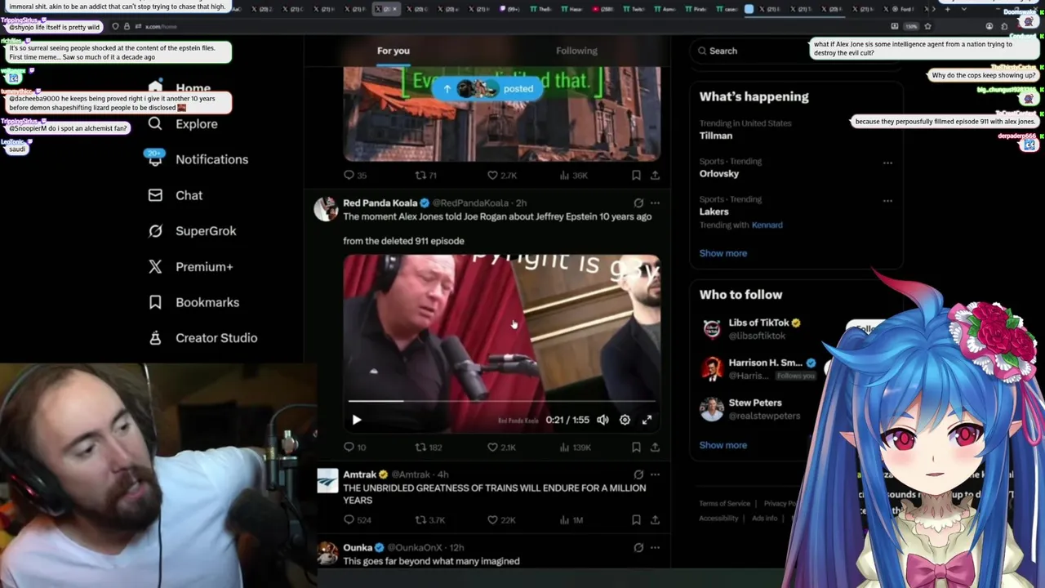
Task: Open the Ounka profile name
Action: pyautogui.click(x=358, y=548)
